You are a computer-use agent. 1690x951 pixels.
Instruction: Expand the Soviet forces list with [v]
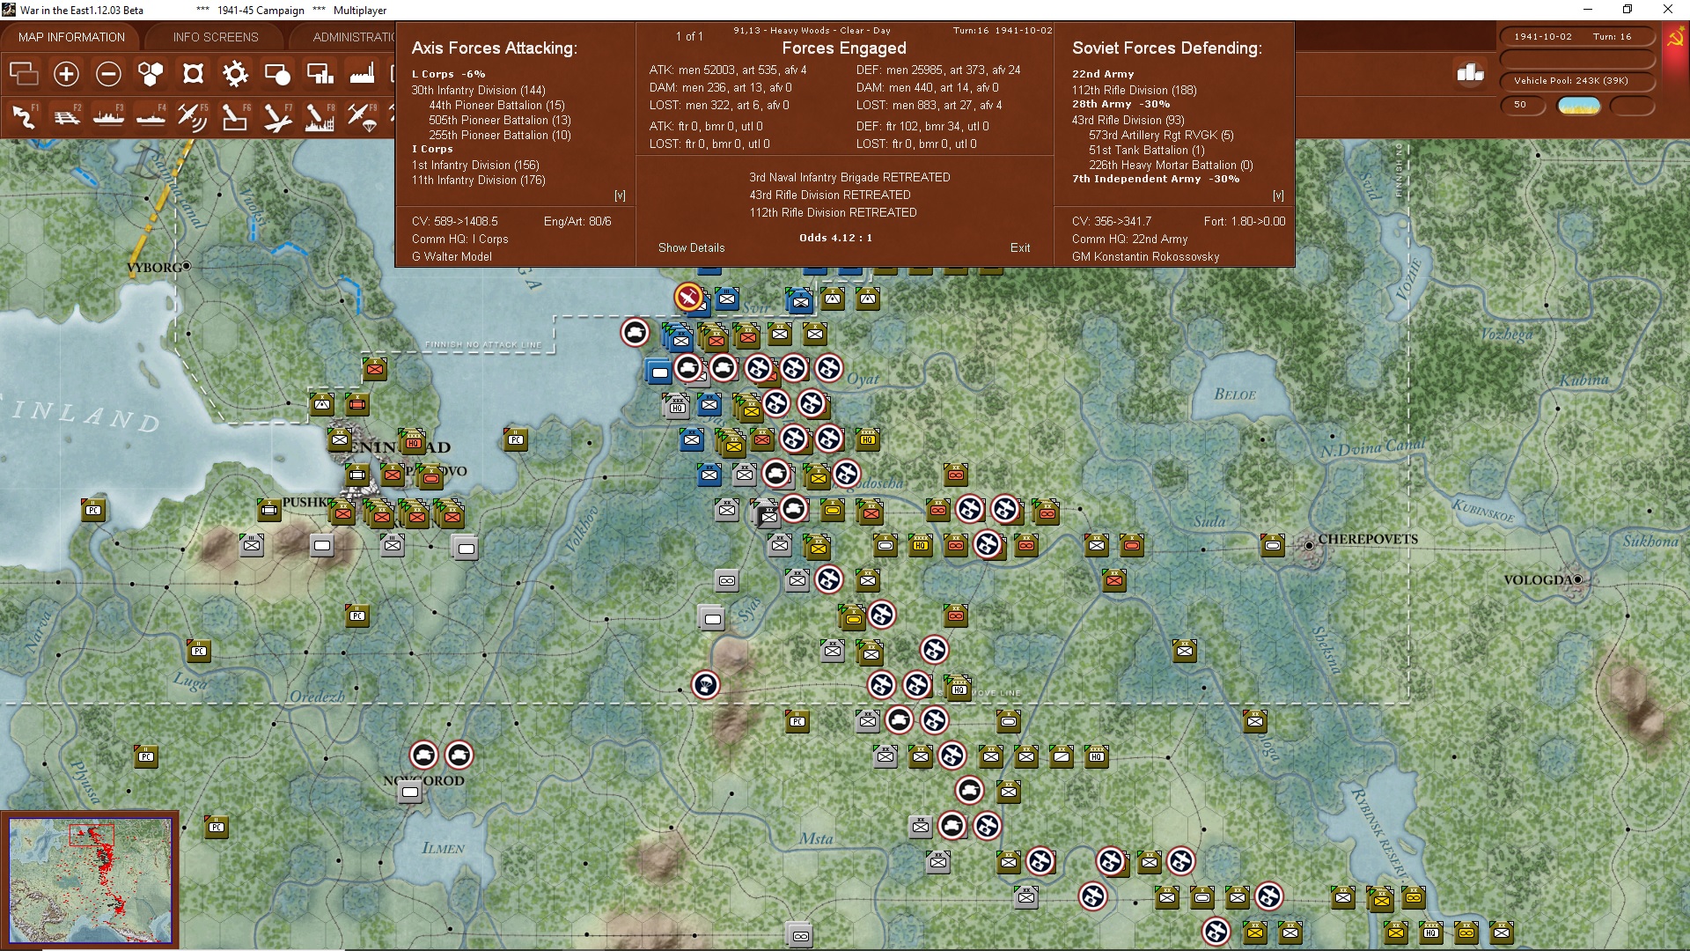coord(1278,195)
